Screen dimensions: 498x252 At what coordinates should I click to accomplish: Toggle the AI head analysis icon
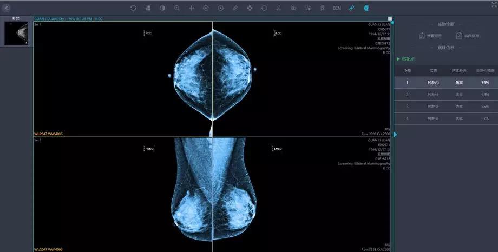[366, 8]
